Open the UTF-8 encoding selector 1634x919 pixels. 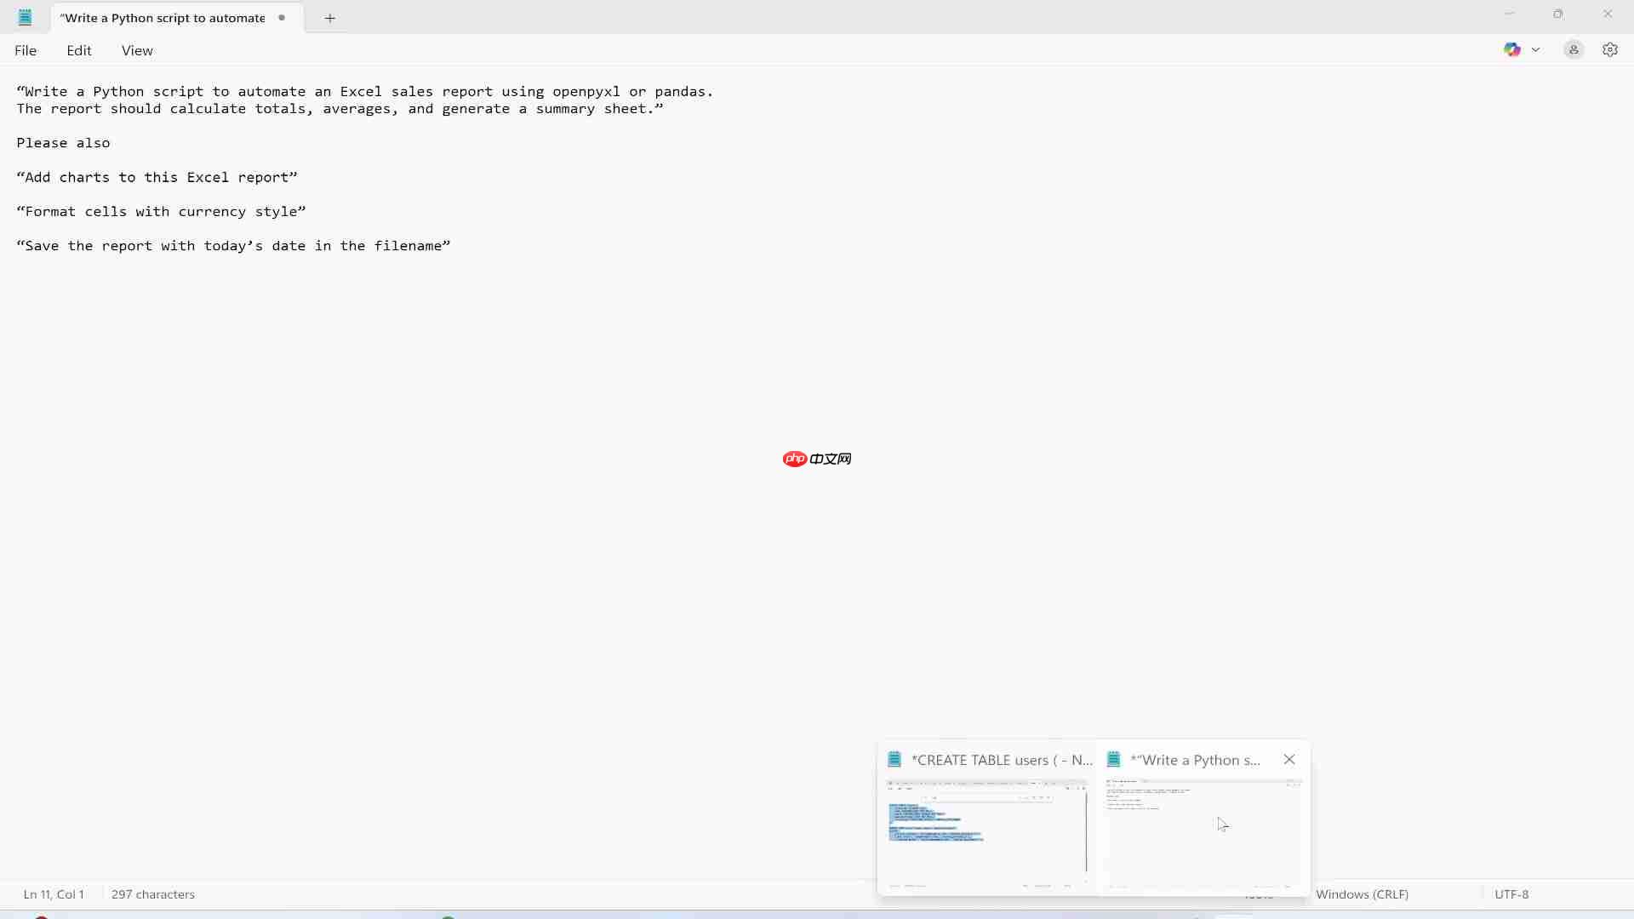pyautogui.click(x=1511, y=894)
